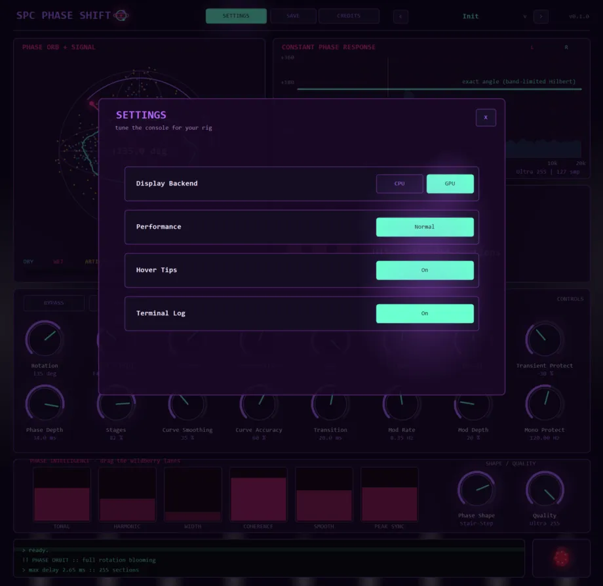The height and width of the screenshot is (586, 603).
Task: Click the 'exact angle (band-limited Hilbert)' label
Action: point(519,81)
